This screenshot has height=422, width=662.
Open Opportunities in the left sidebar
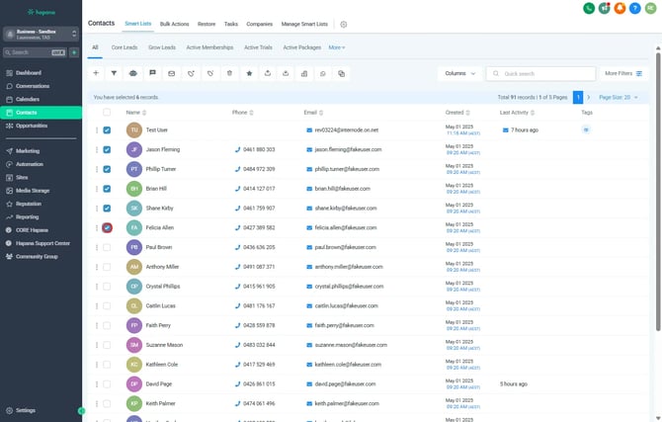32,126
